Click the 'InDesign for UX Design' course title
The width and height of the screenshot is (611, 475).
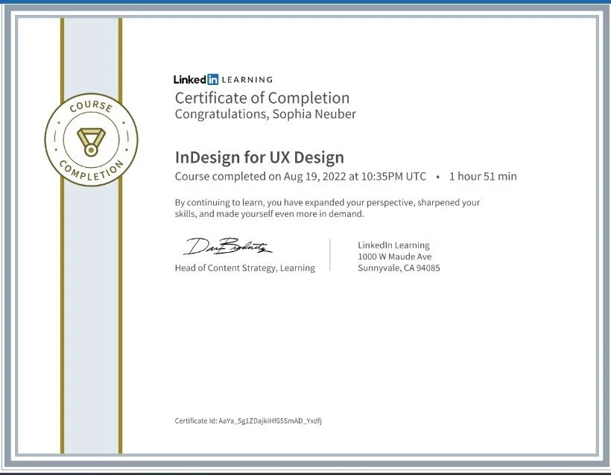[259, 157]
